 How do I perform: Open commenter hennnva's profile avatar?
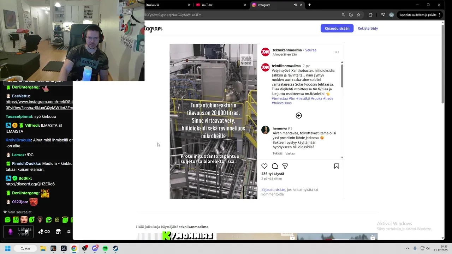(266, 130)
